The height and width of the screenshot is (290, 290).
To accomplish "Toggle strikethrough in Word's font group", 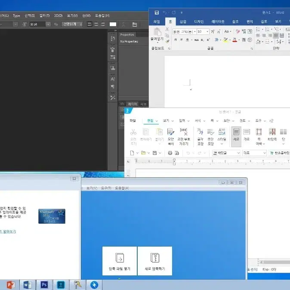I will pyautogui.click(x=196, y=40).
